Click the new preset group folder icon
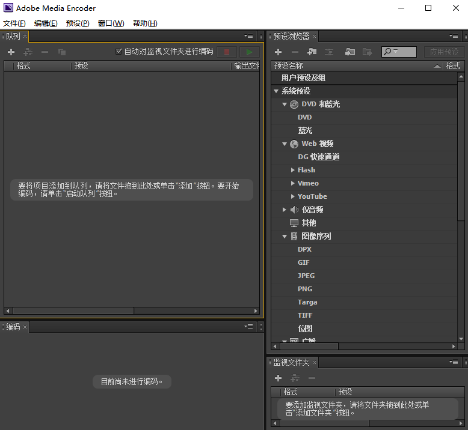Screen dimensions: 468x430 tap(312, 52)
